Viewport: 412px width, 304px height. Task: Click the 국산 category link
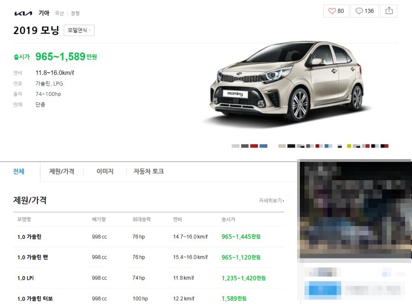pos(59,13)
